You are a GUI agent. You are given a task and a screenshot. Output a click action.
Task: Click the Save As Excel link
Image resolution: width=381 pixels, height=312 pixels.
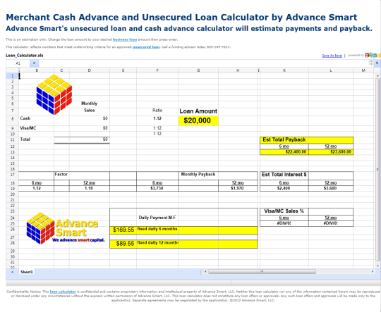(332, 56)
